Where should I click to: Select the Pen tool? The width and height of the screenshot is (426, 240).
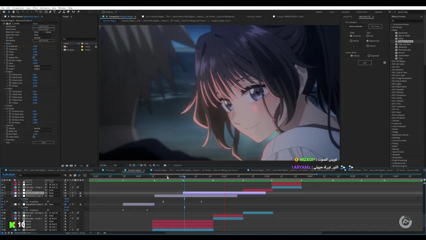tap(50, 12)
